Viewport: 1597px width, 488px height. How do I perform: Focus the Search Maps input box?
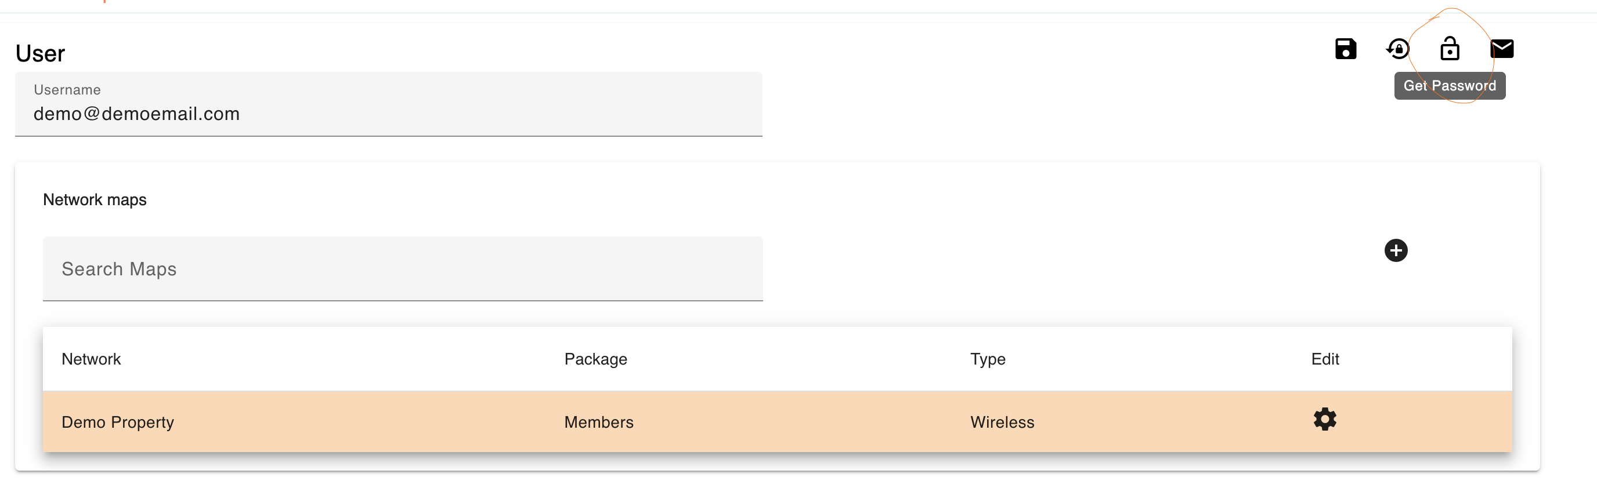402,269
